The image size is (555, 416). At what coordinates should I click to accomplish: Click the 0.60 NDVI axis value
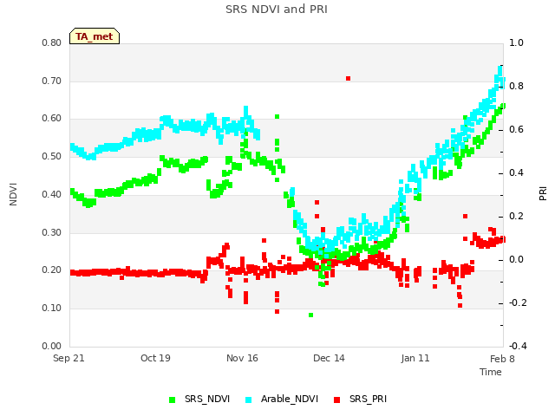(52, 119)
